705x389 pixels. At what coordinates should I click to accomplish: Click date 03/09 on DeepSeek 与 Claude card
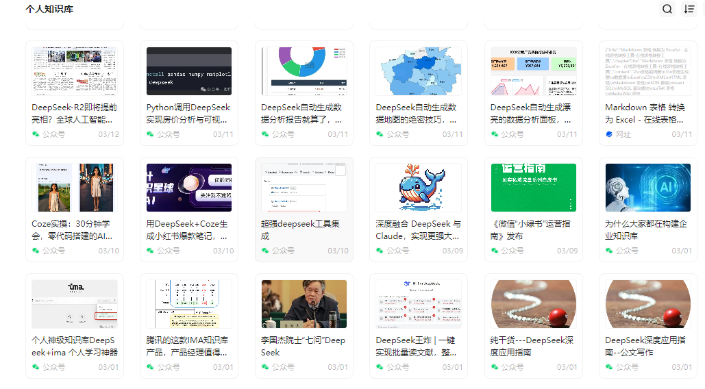(453, 251)
